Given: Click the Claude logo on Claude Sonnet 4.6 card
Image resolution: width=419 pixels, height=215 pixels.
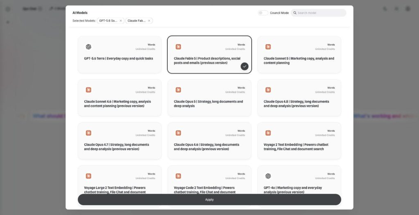Looking at the screenshot, I should point(88,90).
